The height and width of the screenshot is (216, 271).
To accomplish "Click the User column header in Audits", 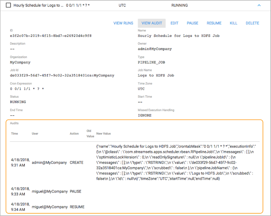I will [x=35, y=134].
